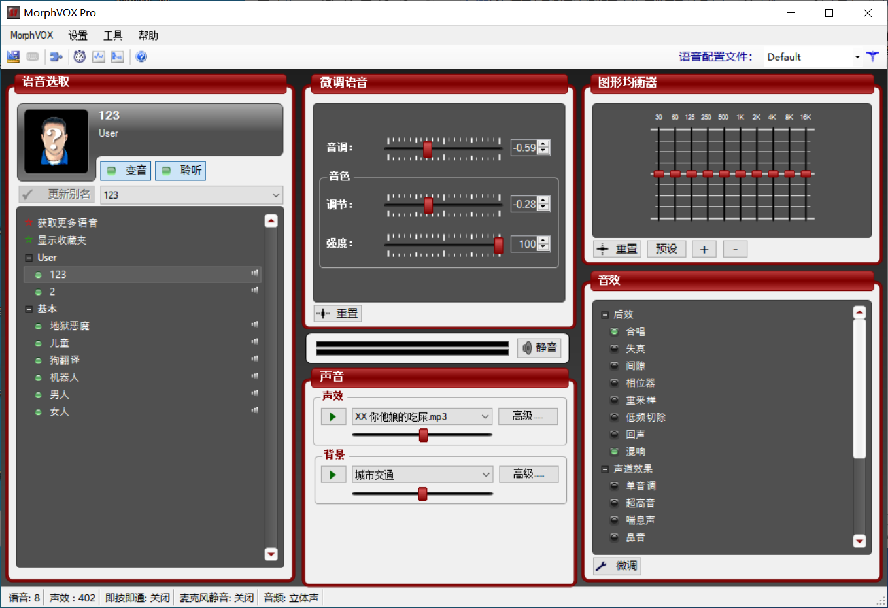Open help via the blue question mark icon
The width and height of the screenshot is (888, 608).
(141, 57)
